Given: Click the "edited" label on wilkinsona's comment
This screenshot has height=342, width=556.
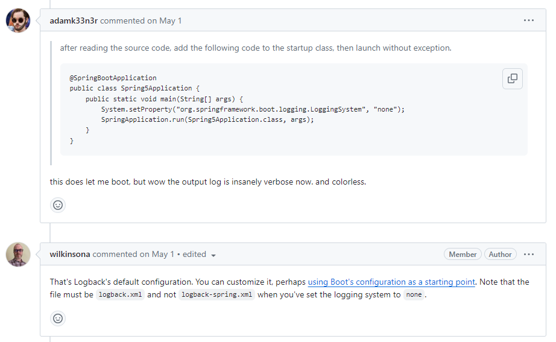Looking at the screenshot, I should [194, 255].
